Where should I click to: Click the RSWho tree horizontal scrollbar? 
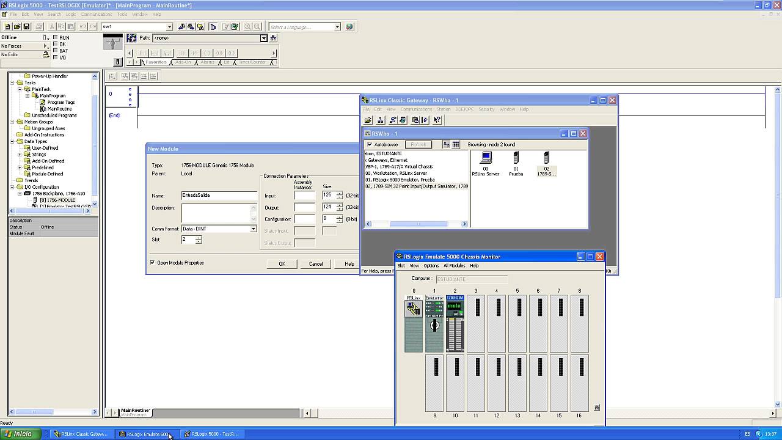coord(418,224)
